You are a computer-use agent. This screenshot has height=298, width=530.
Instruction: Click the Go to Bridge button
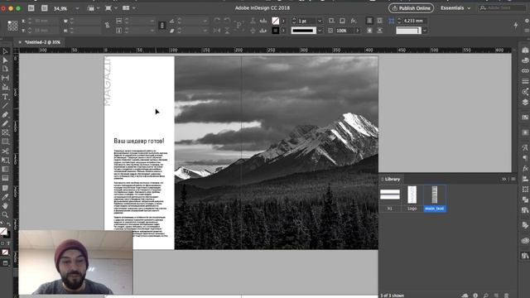tap(31, 8)
